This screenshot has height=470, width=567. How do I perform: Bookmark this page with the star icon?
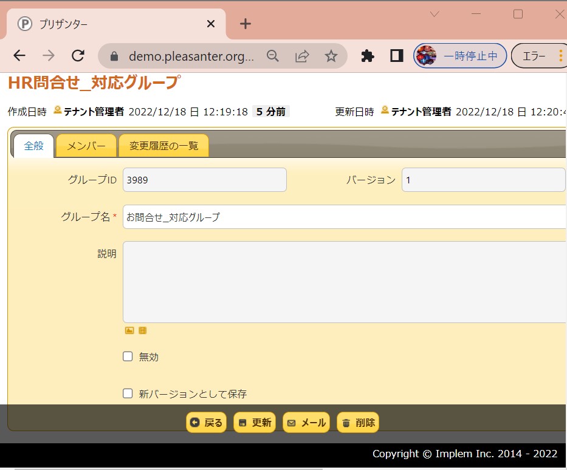pos(331,56)
